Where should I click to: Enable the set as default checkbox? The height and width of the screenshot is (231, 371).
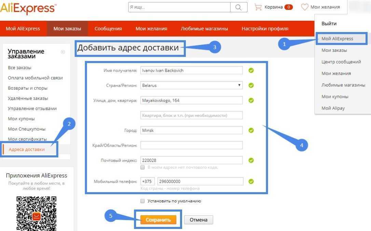tap(143, 201)
